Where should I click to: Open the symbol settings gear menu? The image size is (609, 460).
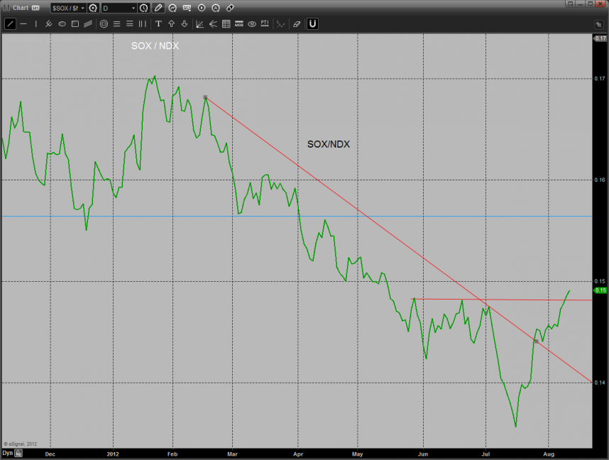click(x=93, y=8)
